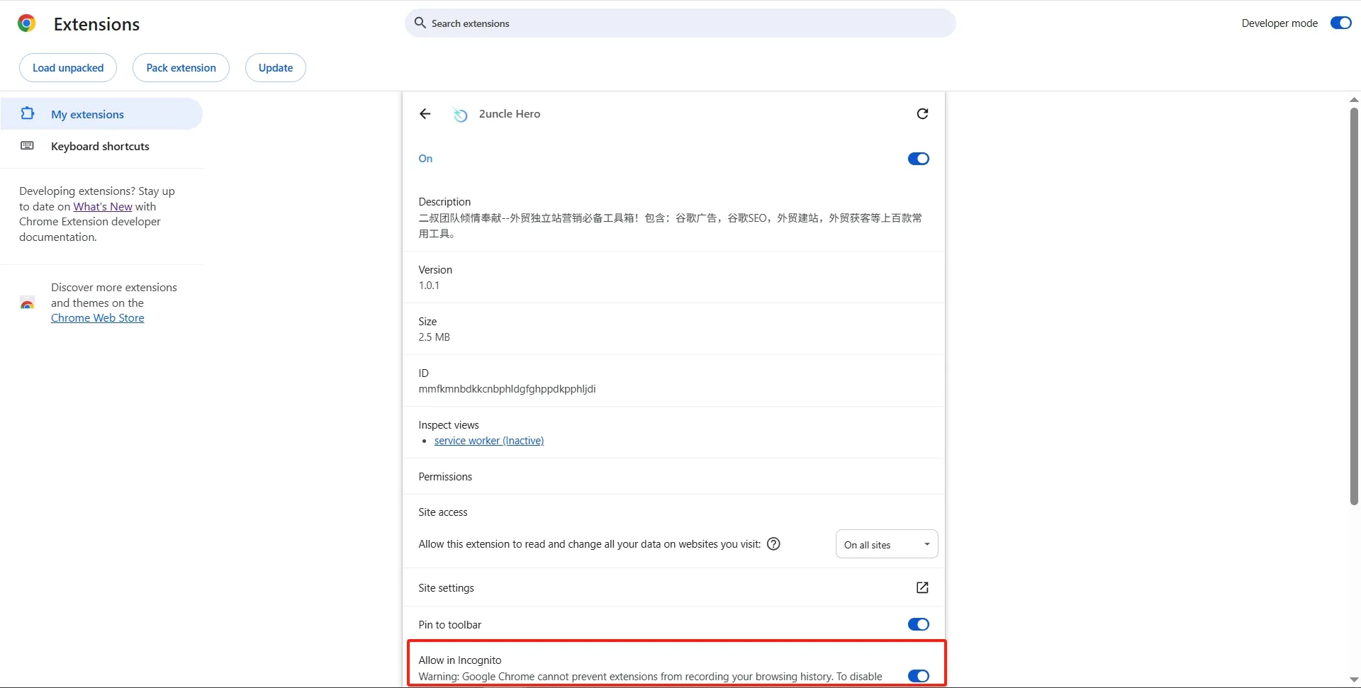1361x688 pixels.
Task: Click the Chrome Web Store rainbow icon
Action: click(28, 303)
